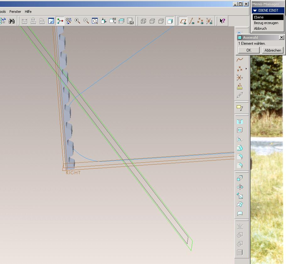Click the zoom out magnifier icon
The height and width of the screenshot is (264, 286).
[86, 21]
